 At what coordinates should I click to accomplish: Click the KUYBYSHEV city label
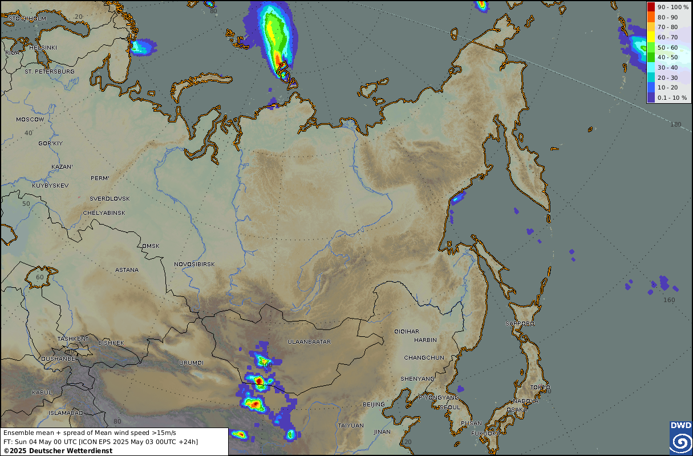point(50,186)
